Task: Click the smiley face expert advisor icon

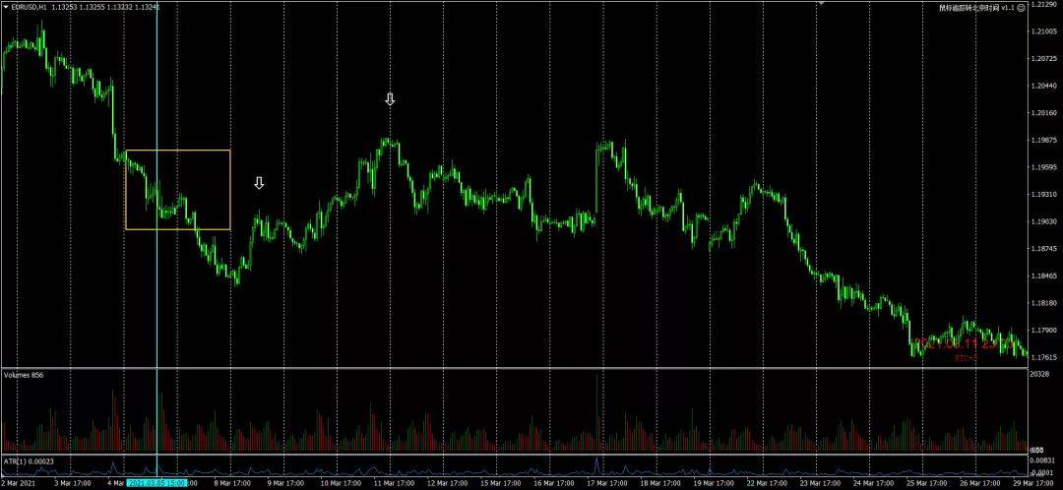Action: (x=1021, y=8)
